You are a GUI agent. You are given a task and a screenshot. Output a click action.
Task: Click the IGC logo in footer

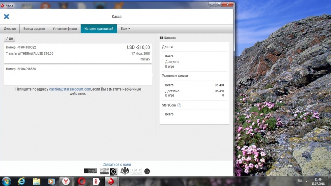(x=136, y=171)
